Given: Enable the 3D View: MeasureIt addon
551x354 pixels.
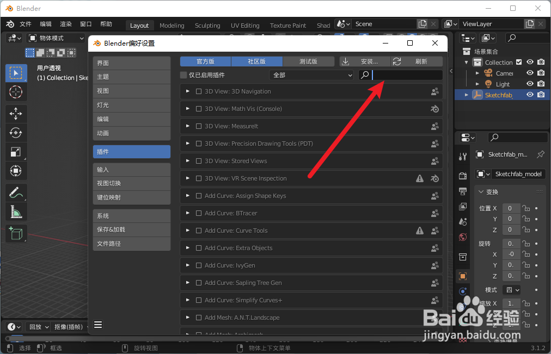Looking at the screenshot, I should [199, 126].
